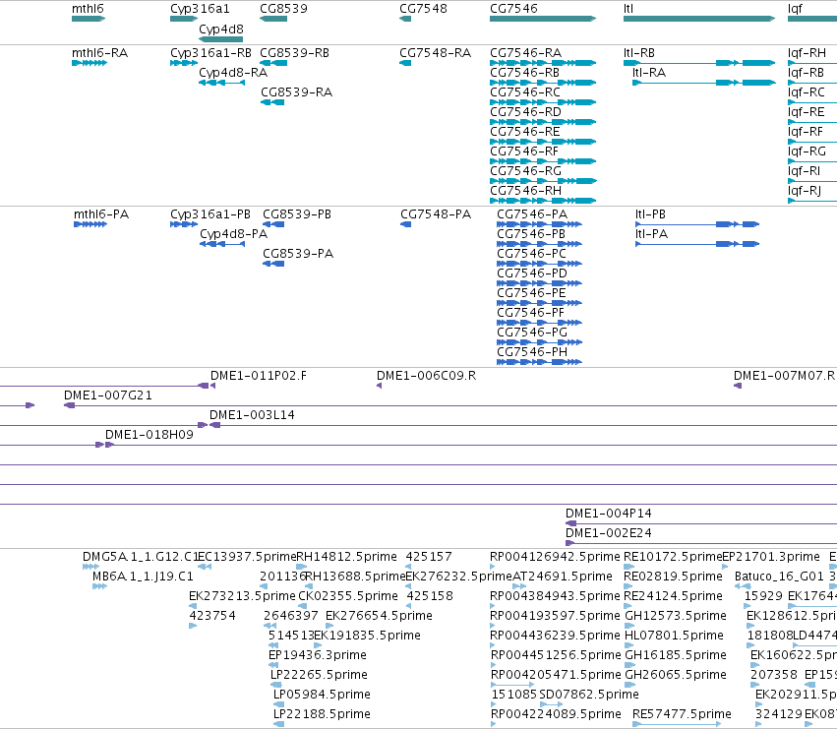Open protein CG7548-PA
Image resolution: width=837 pixels, height=729 pixels.
point(436,214)
